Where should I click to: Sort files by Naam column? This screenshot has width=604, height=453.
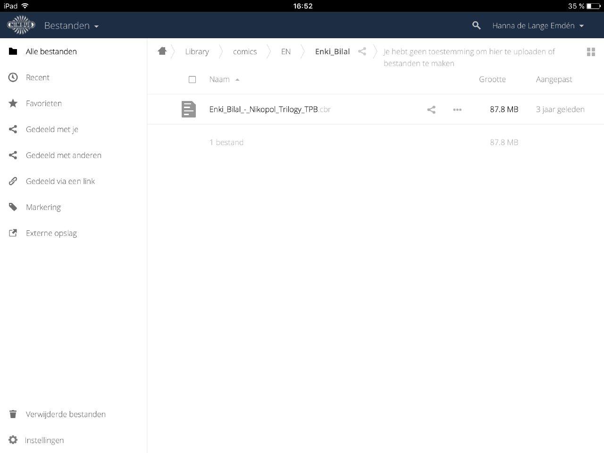(x=219, y=79)
